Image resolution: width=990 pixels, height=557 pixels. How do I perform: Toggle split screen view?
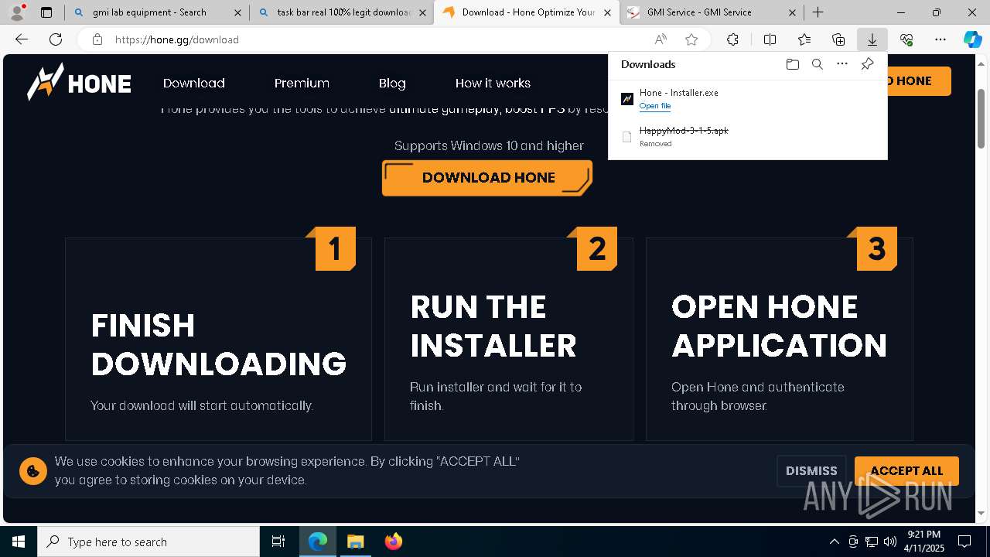tap(770, 39)
